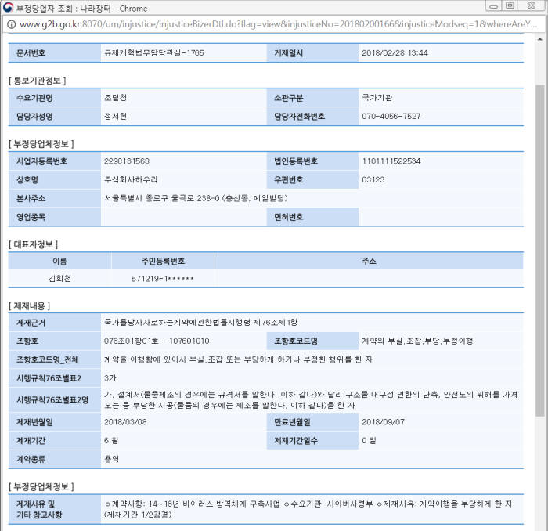The image size is (548, 531).
Task: Click sanction period days value 0 일
Action: pos(369,440)
